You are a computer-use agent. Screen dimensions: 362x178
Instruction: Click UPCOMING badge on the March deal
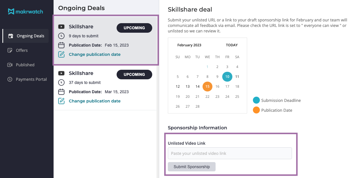pyautogui.click(x=134, y=74)
